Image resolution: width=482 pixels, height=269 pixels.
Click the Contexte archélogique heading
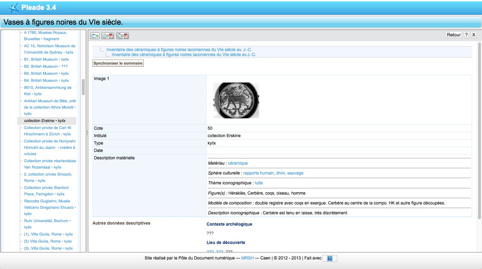click(x=230, y=224)
